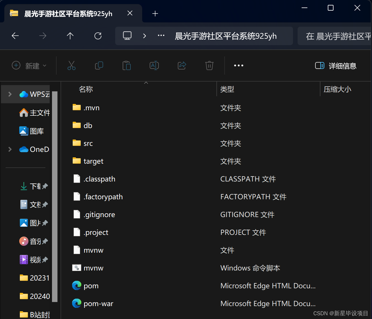Viewport: 372px width, 319px height.
Task: Click FACTORYPATH 文件 type text
Action: 253,197
